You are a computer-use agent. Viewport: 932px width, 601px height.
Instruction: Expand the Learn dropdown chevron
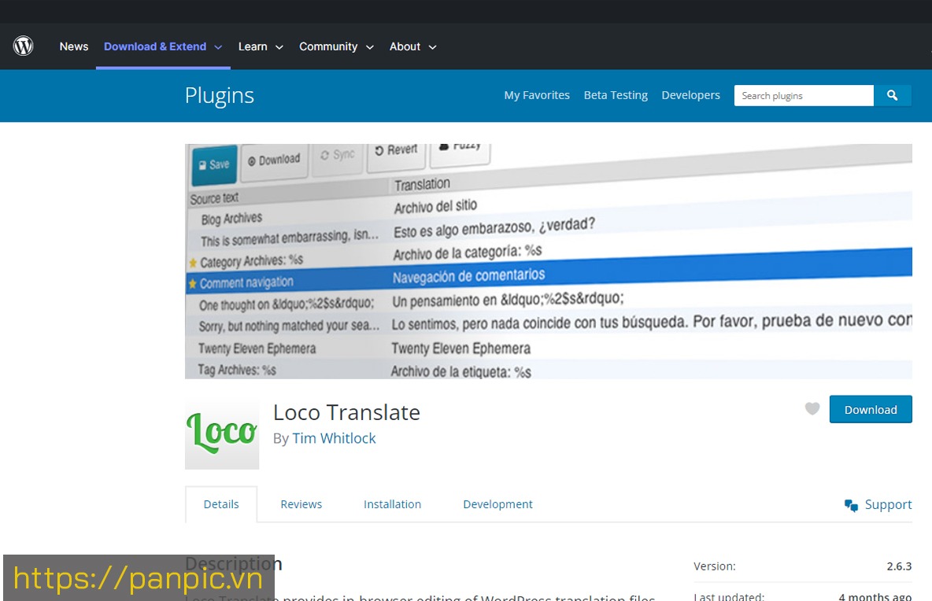click(279, 47)
